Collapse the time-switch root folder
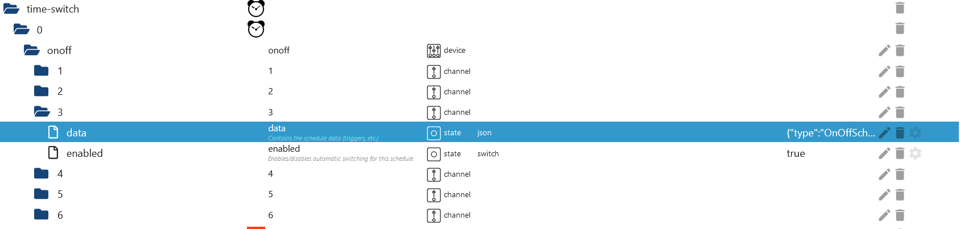The width and height of the screenshot is (960, 229). pyautogui.click(x=11, y=9)
